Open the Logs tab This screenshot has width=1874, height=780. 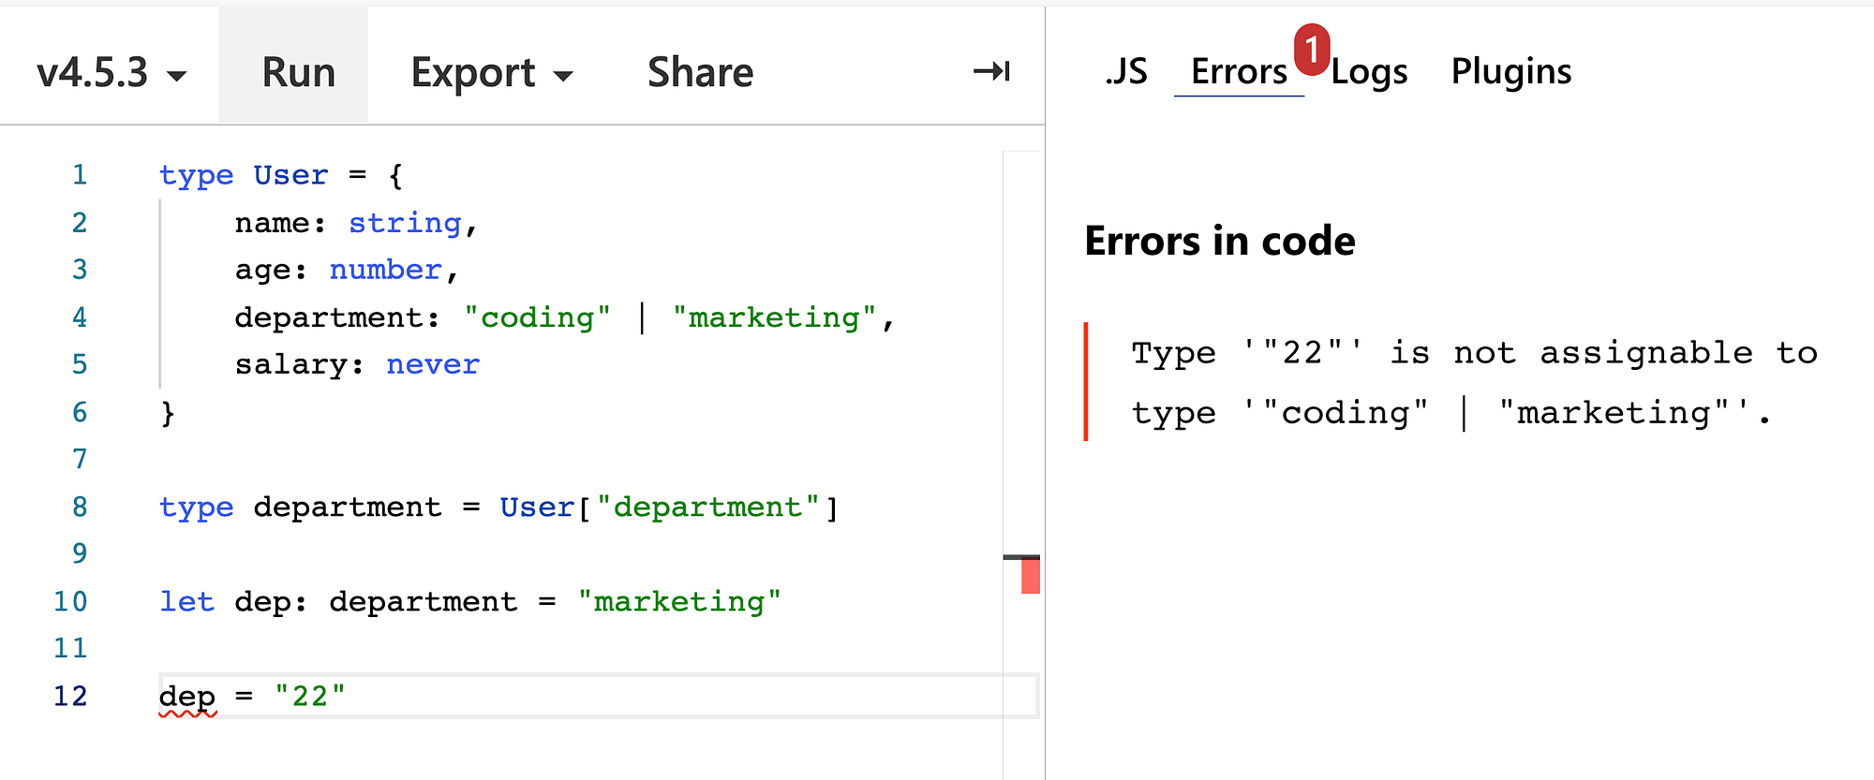(1369, 71)
